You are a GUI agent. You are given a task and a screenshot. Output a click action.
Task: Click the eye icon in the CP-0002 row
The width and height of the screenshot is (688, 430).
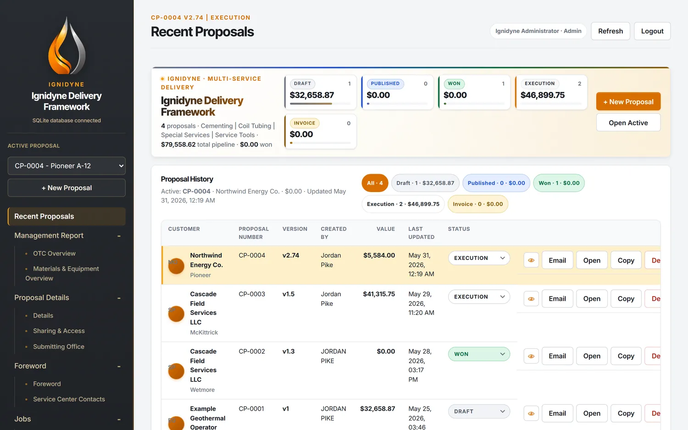point(531,356)
